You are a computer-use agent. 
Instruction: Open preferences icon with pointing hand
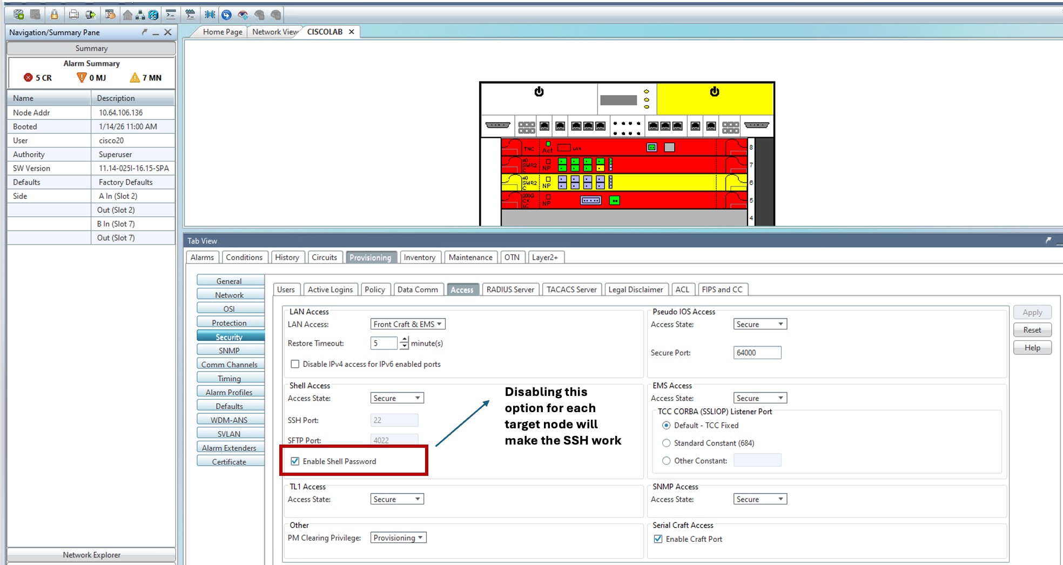click(x=110, y=15)
